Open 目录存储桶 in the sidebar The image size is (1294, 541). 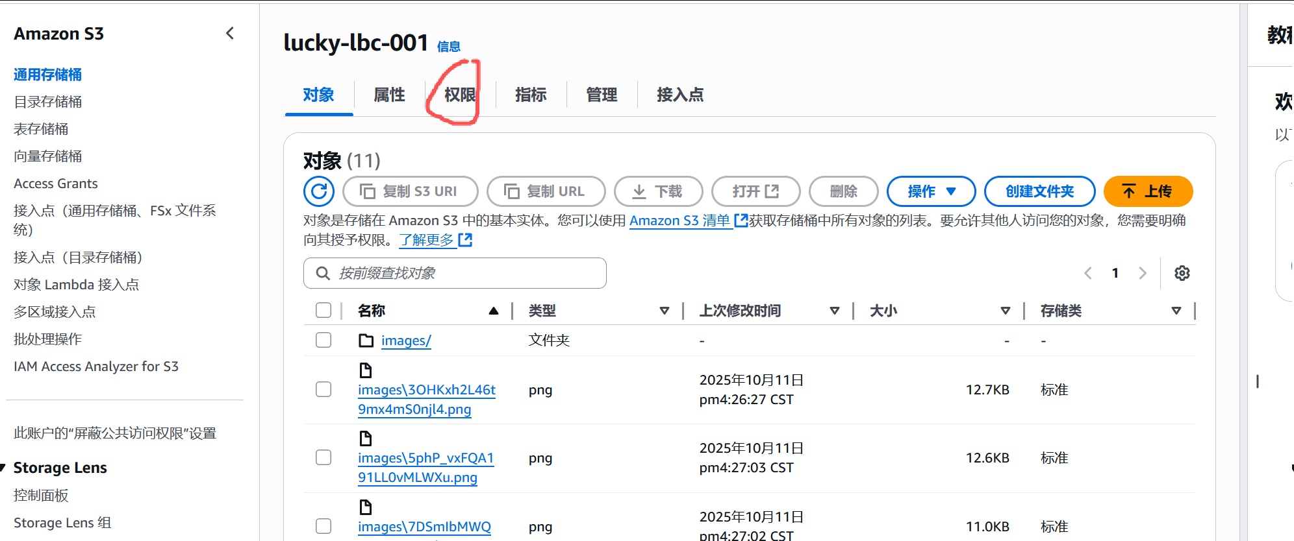[47, 102]
